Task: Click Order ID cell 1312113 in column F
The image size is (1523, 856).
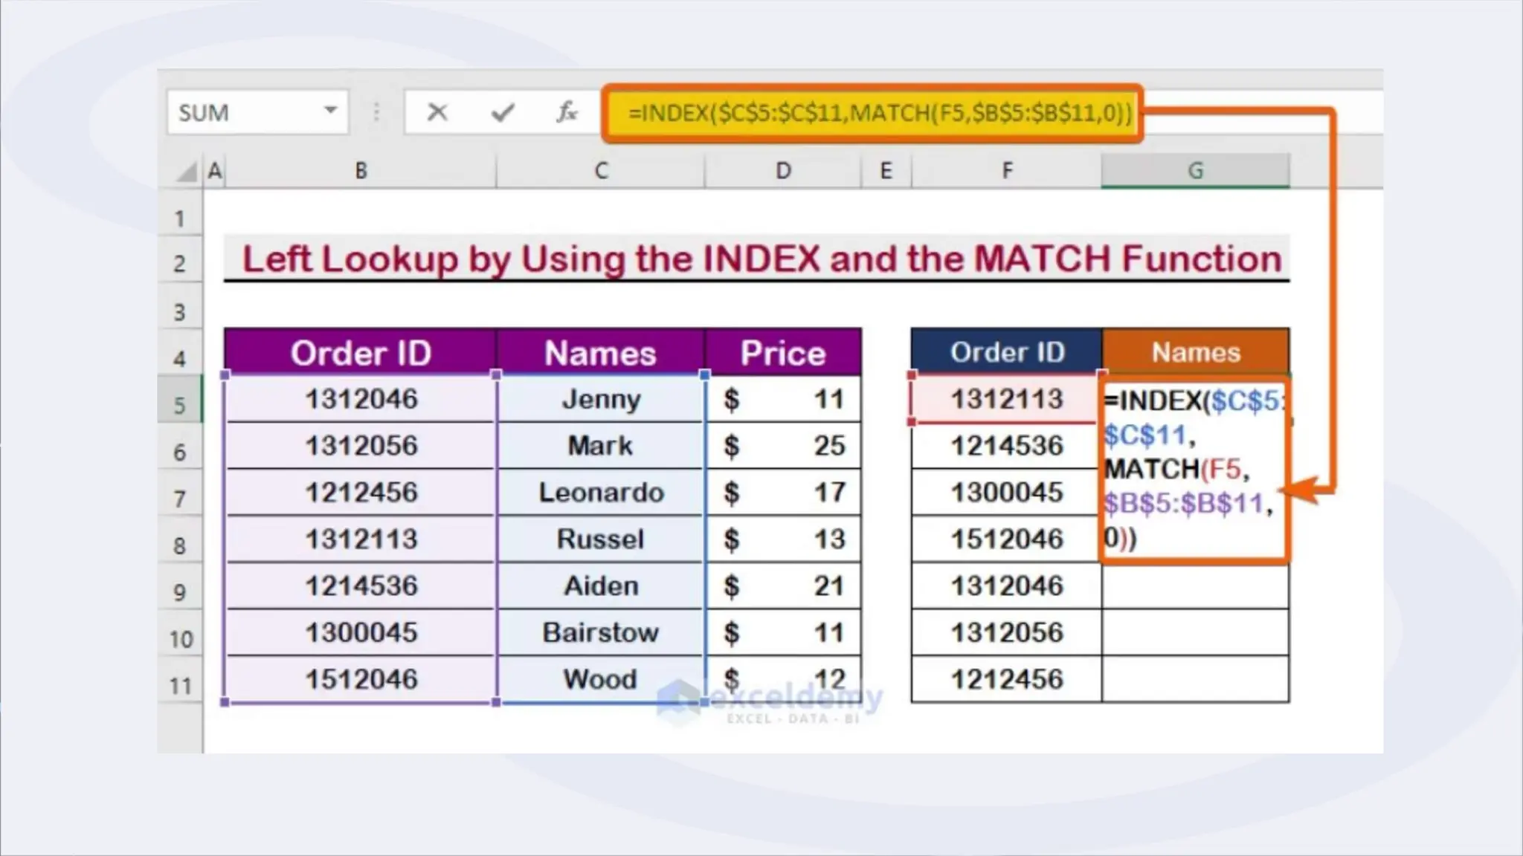Action: click(x=1005, y=399)
